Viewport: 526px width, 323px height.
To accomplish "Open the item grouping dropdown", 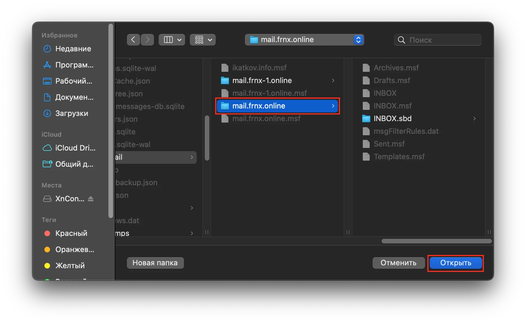I will (203, 40).
